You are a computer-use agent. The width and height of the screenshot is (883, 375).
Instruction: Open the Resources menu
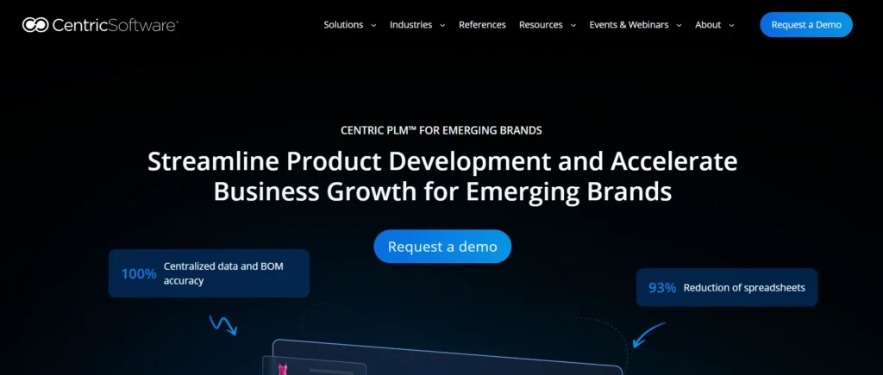pyautogui.click(x=541, y=25)
